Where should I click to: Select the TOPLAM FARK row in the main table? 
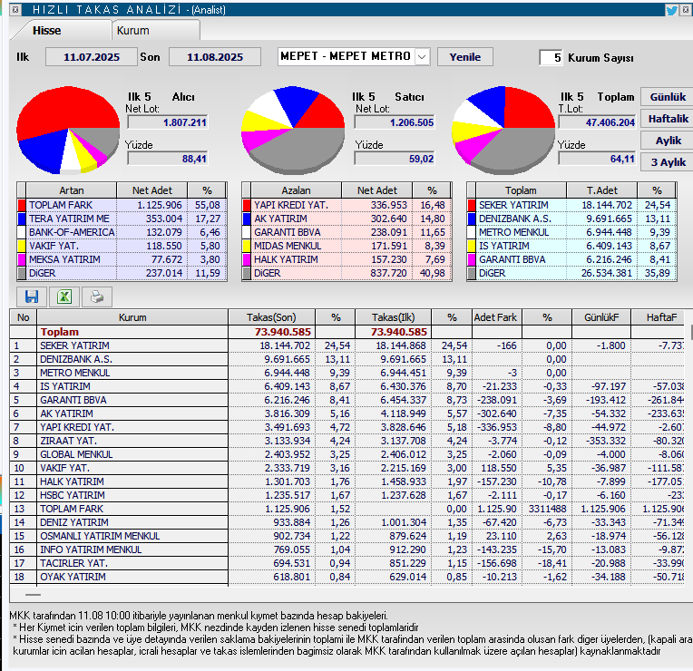pos(346,509)
